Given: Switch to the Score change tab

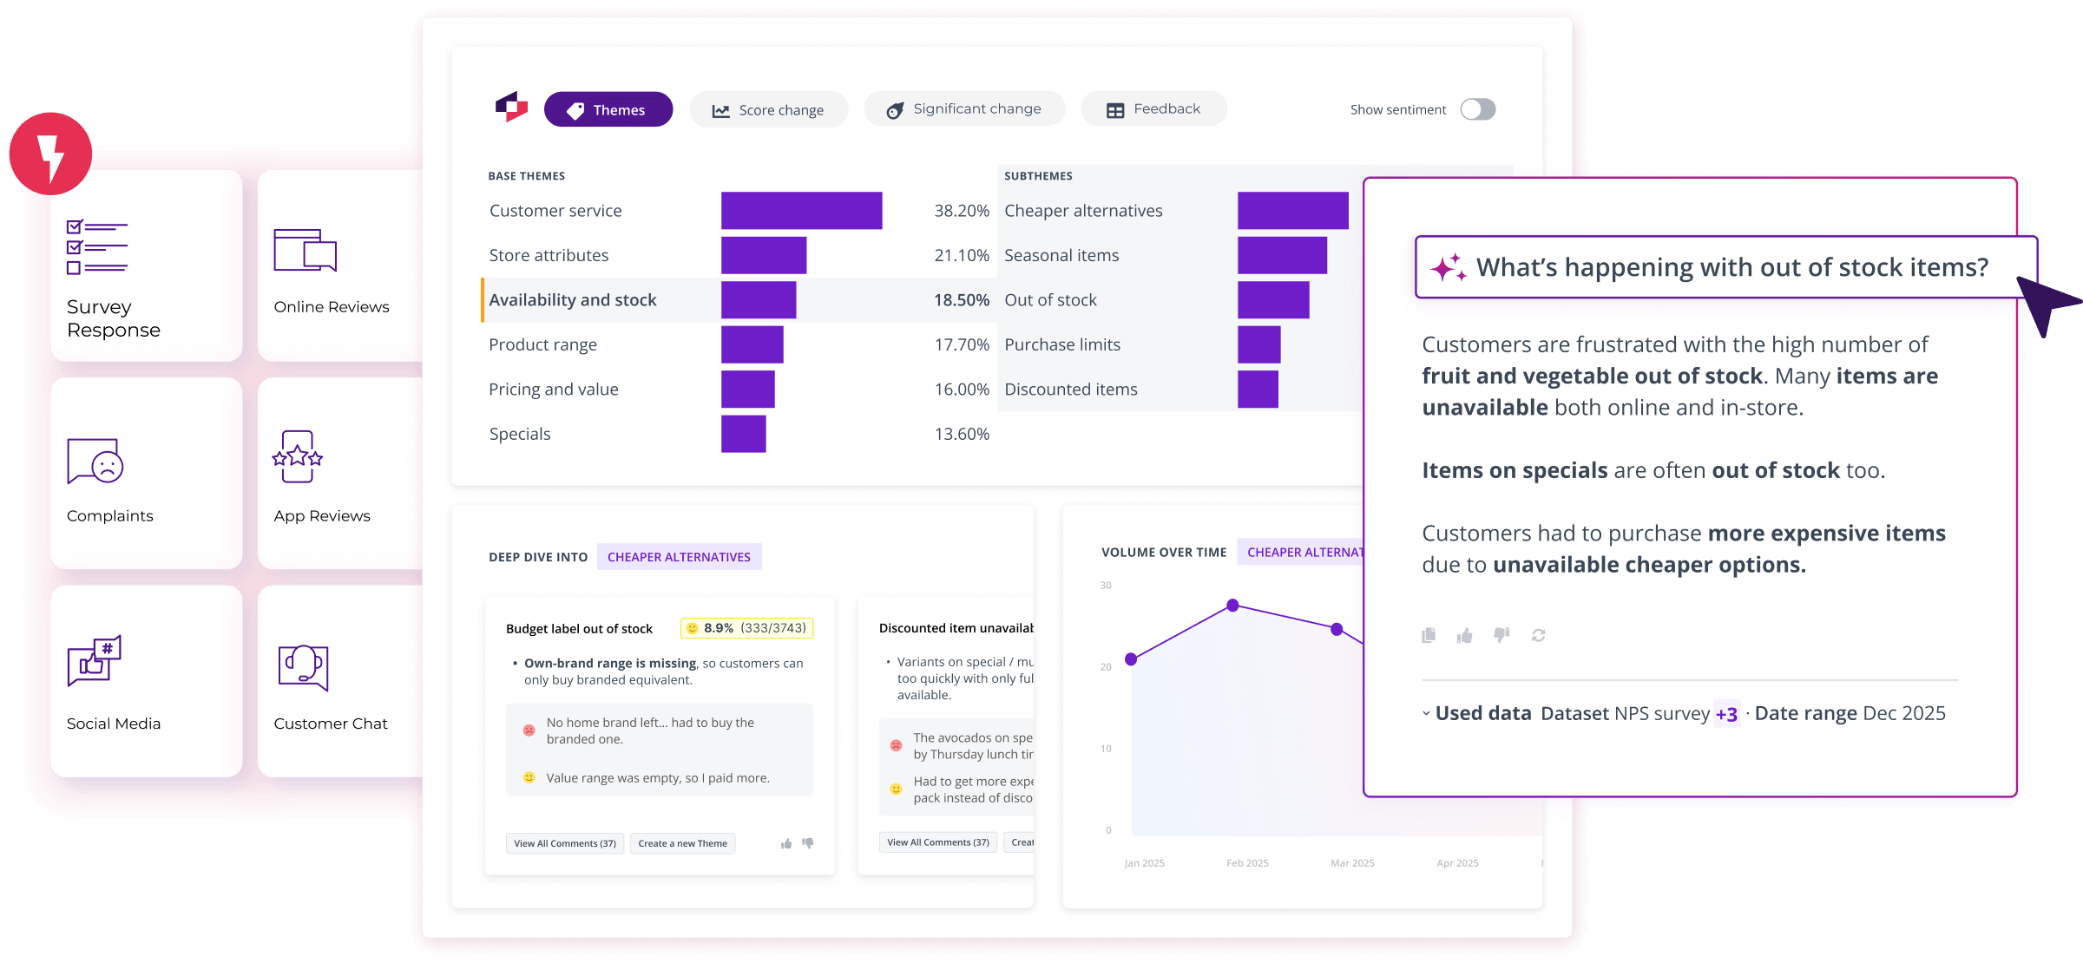Looking at the screenshot, I should click(768, 110).
